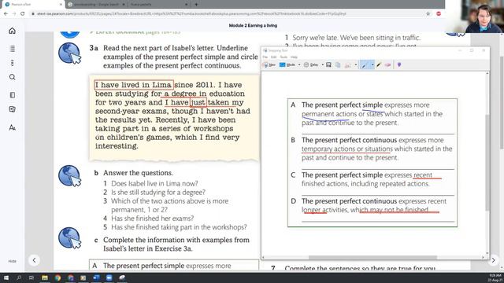Viewport: 504px width, 283px height.
Task: Click the Delay button in Snipping Tool
Action: 311,64
